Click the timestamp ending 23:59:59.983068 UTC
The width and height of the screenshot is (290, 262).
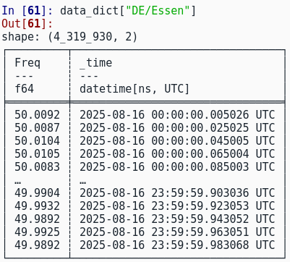(177, 245)
